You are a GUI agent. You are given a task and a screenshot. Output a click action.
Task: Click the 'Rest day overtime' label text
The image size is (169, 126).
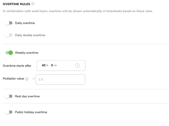(27, 96)
